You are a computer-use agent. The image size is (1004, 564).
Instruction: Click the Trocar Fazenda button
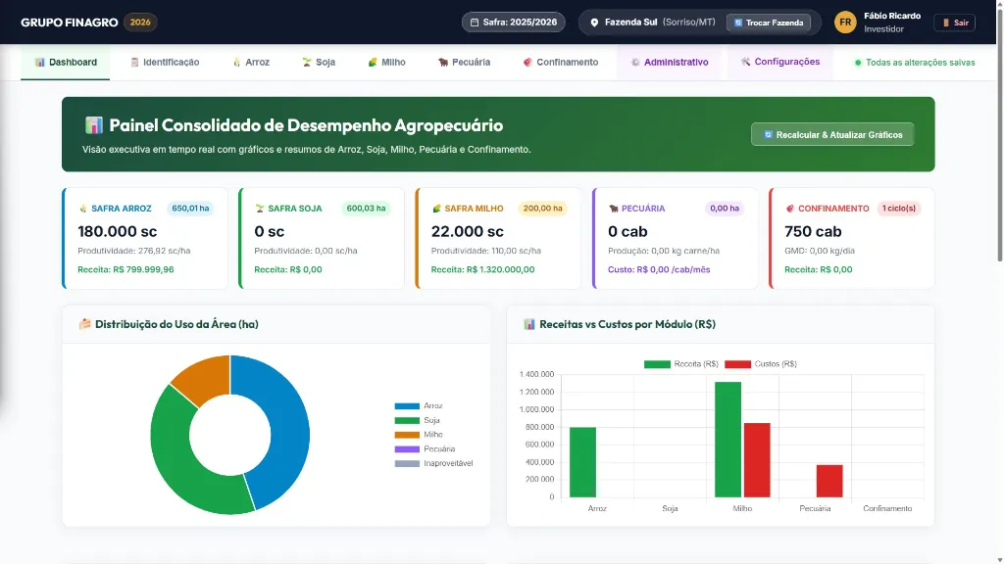tap(769, 23)
